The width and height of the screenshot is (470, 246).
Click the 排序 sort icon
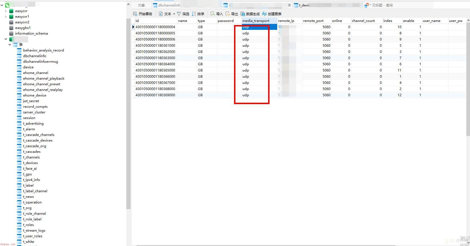pyautogui.click(x=194, y=14)
